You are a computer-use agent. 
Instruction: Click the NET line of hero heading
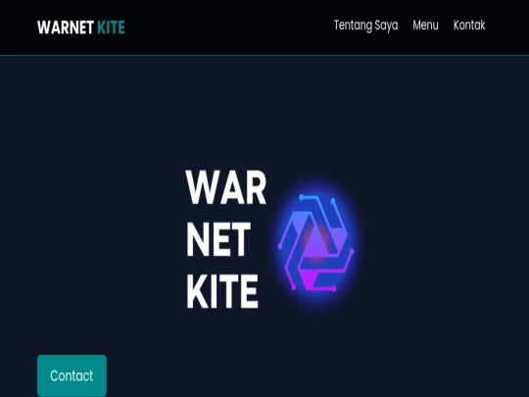click(x=218, y=239)
